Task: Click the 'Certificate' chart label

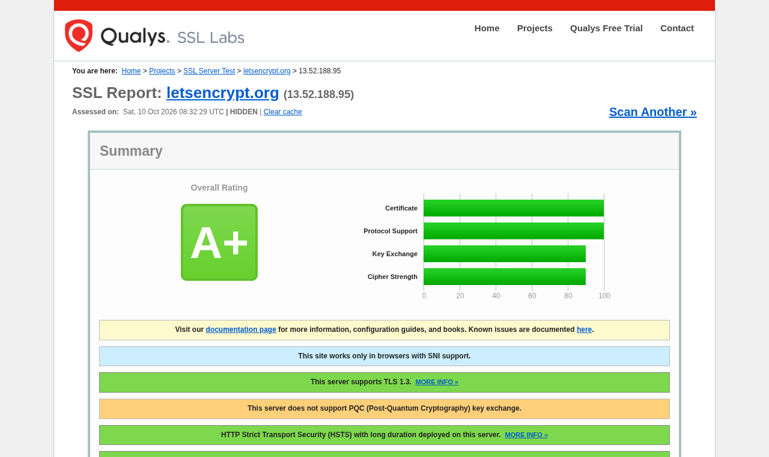Action: click(401, 208)
